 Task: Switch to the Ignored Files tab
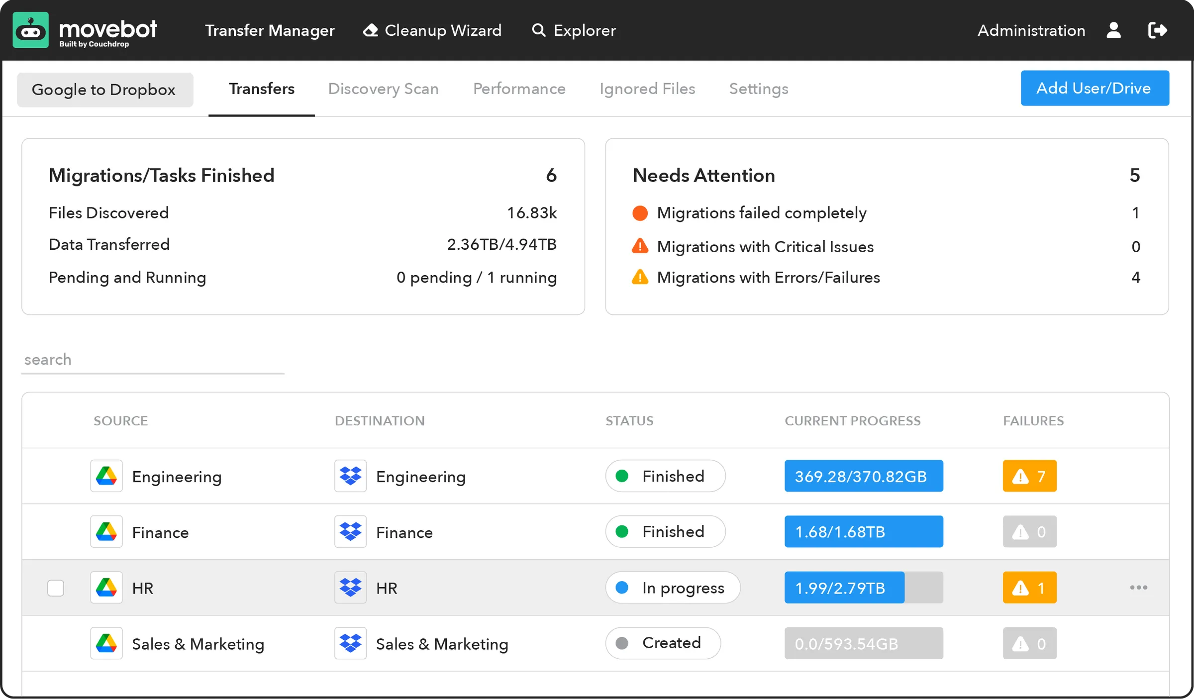647,89
